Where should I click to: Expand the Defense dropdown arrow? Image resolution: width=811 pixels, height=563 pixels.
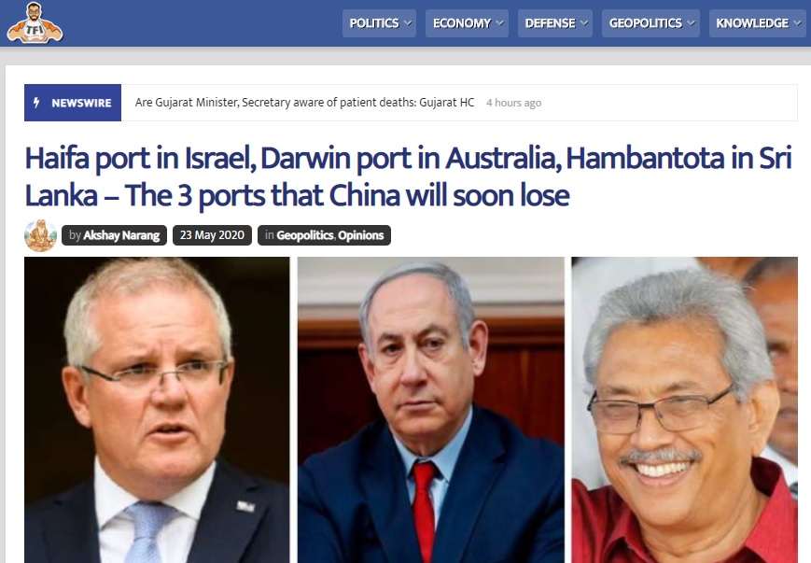pyautogui.click(x=584, y=23)
